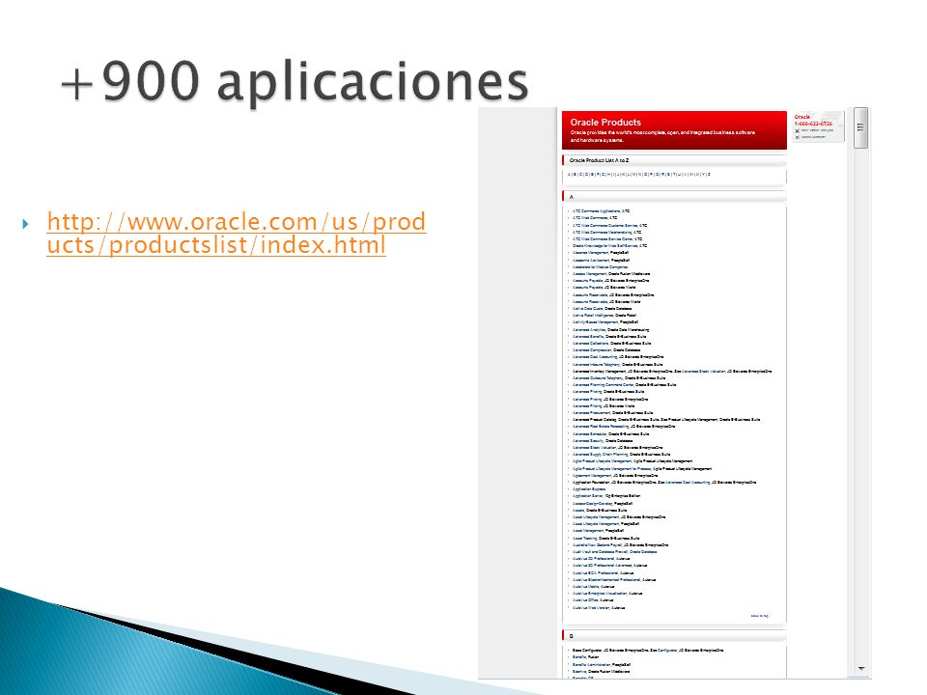Viewport: 927px width, 695px height.
Task: Open AutoVue Mobile, AutoVue link
Action: pyautogui.click(x=594, y=587)
